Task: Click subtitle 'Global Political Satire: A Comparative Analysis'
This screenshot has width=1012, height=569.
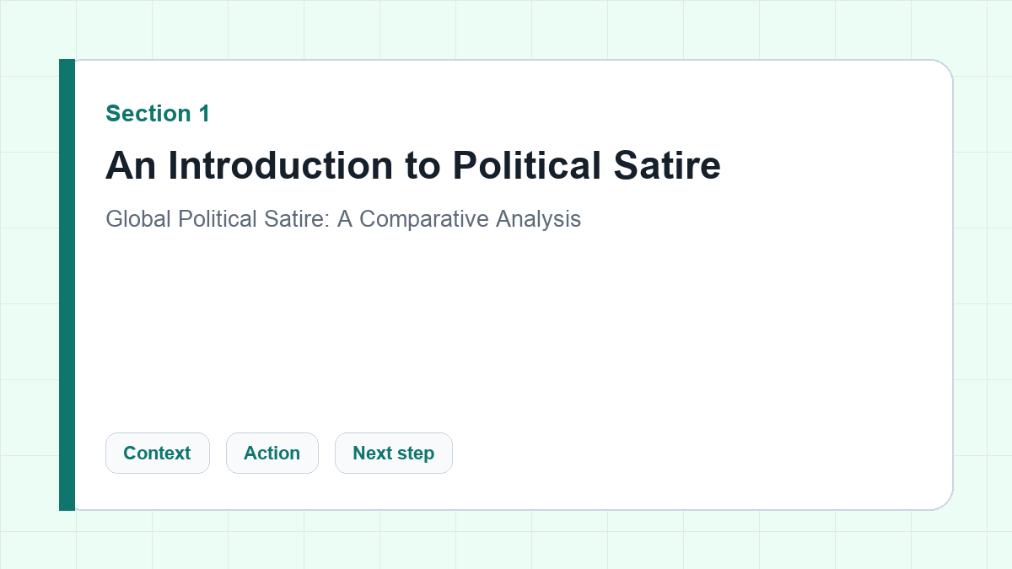Action: (x=343, y=219)
